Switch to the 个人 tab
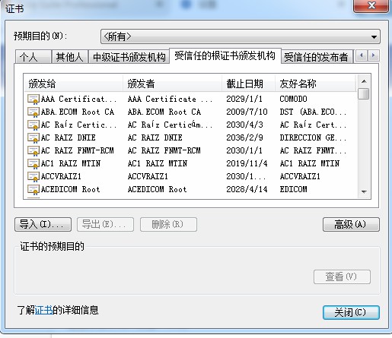Screen dimensions: 392x338 tap(33, 57)
